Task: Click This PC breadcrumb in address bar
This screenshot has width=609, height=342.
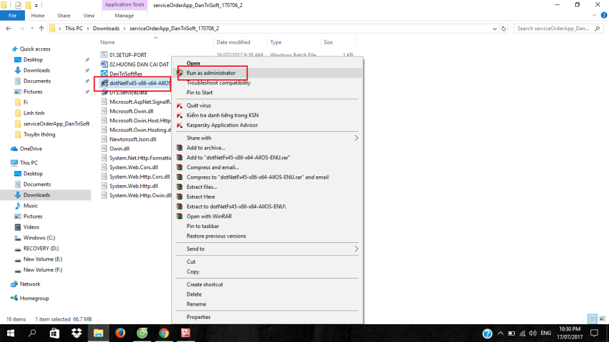Action: pos(74,28)
